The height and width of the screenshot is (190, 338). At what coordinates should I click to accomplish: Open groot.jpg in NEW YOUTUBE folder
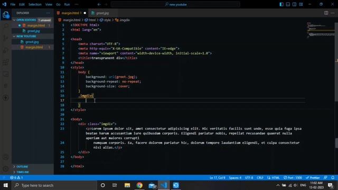coord(32,42)
